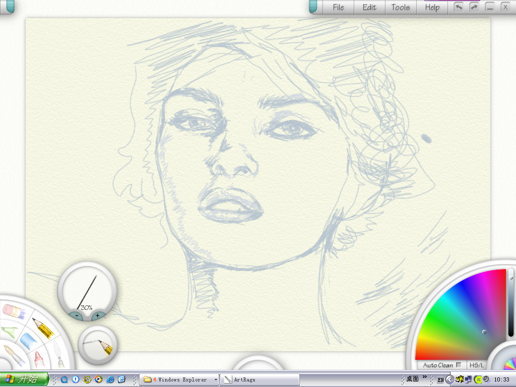Select the blue Chalk tool

coord(29,341)
